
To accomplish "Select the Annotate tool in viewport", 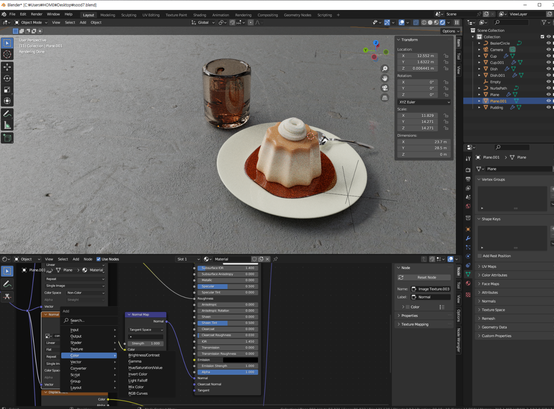I will [7, 114].
